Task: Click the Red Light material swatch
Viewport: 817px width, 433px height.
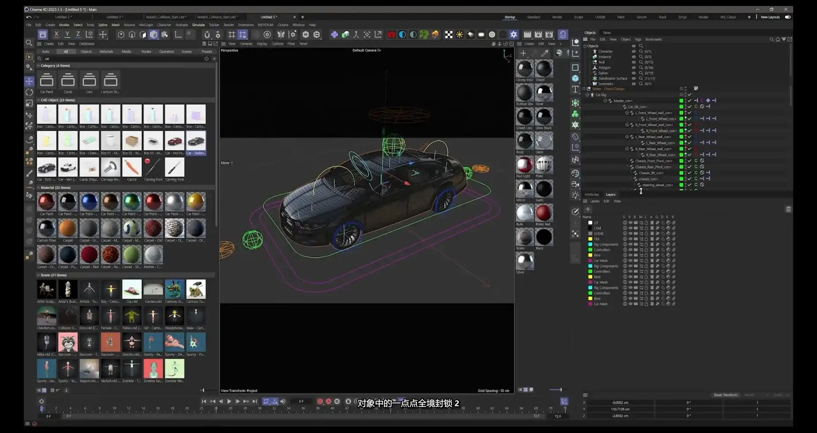Action: pos(524,165)
